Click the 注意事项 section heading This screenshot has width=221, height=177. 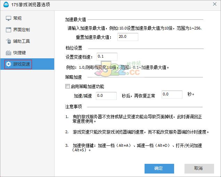click(x=73, y=107)
